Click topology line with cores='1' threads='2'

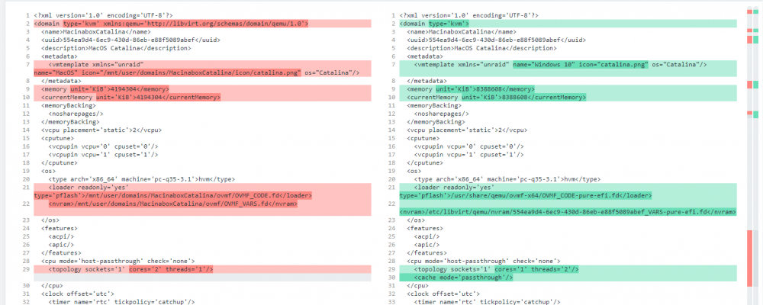click(568, 269)
